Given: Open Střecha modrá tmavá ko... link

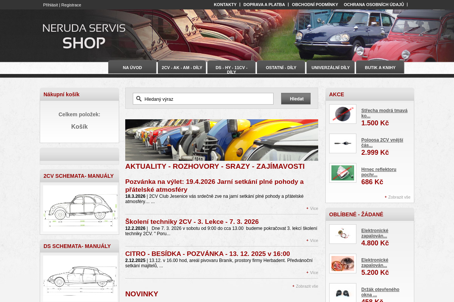Looking at the screenshot, I should tap(384, 113).
